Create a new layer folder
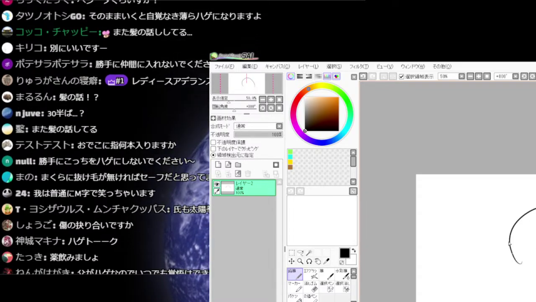Screen dimensions: 536x302 click(x=238, y=164)
